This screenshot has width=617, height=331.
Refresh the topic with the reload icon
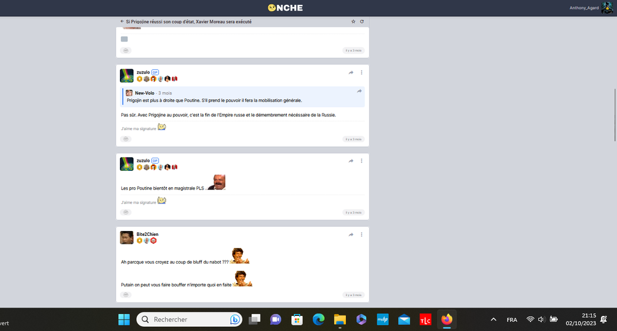pos(362,22)
